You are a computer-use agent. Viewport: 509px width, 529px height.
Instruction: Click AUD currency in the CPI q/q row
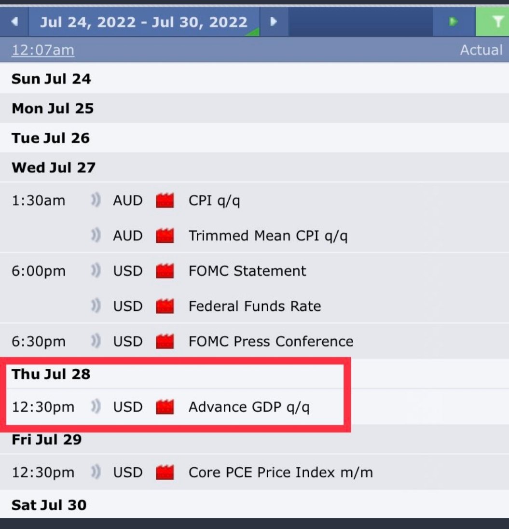(128, 200)
